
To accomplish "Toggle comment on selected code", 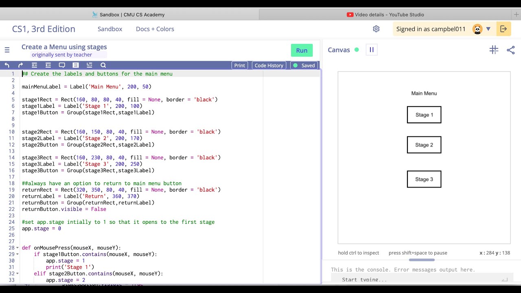I will click(x=62, y=65).
